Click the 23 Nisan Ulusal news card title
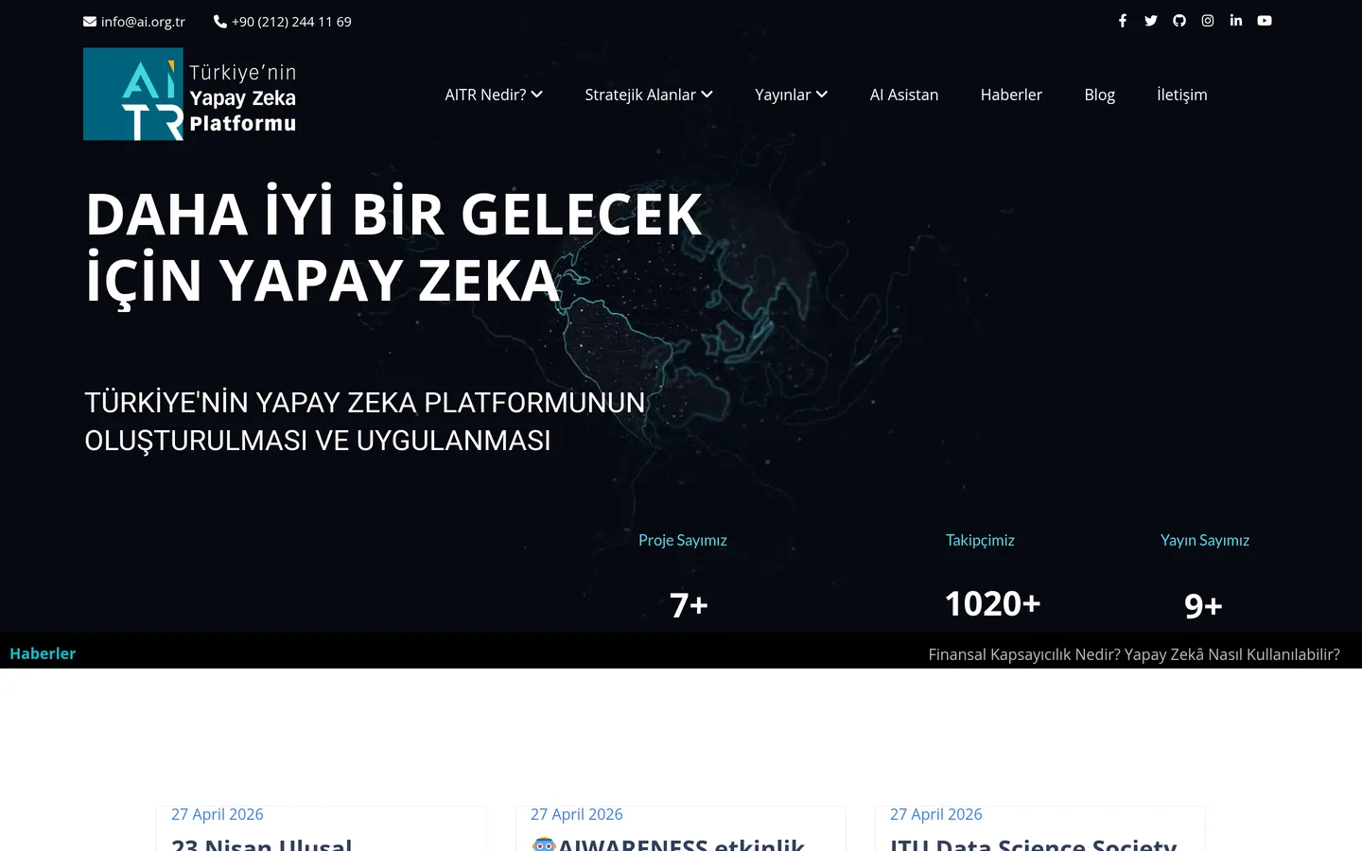This screenshot has height=851, width=1362. 262,843
